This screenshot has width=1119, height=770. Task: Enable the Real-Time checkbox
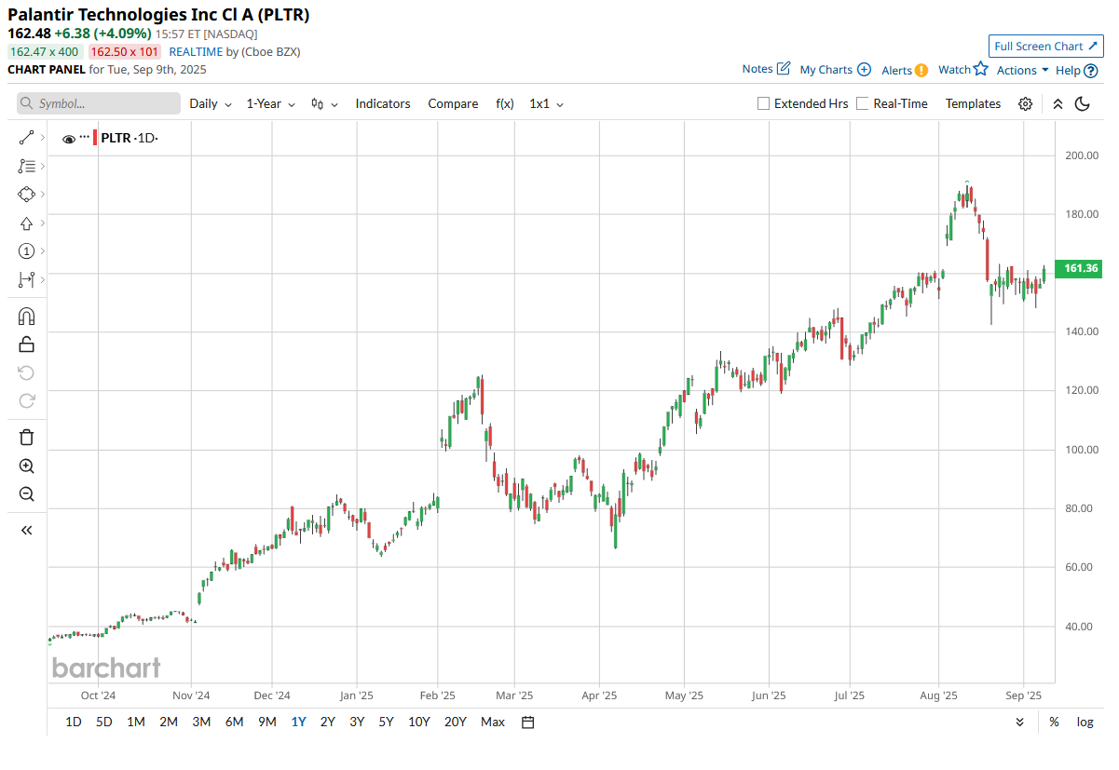863,104
